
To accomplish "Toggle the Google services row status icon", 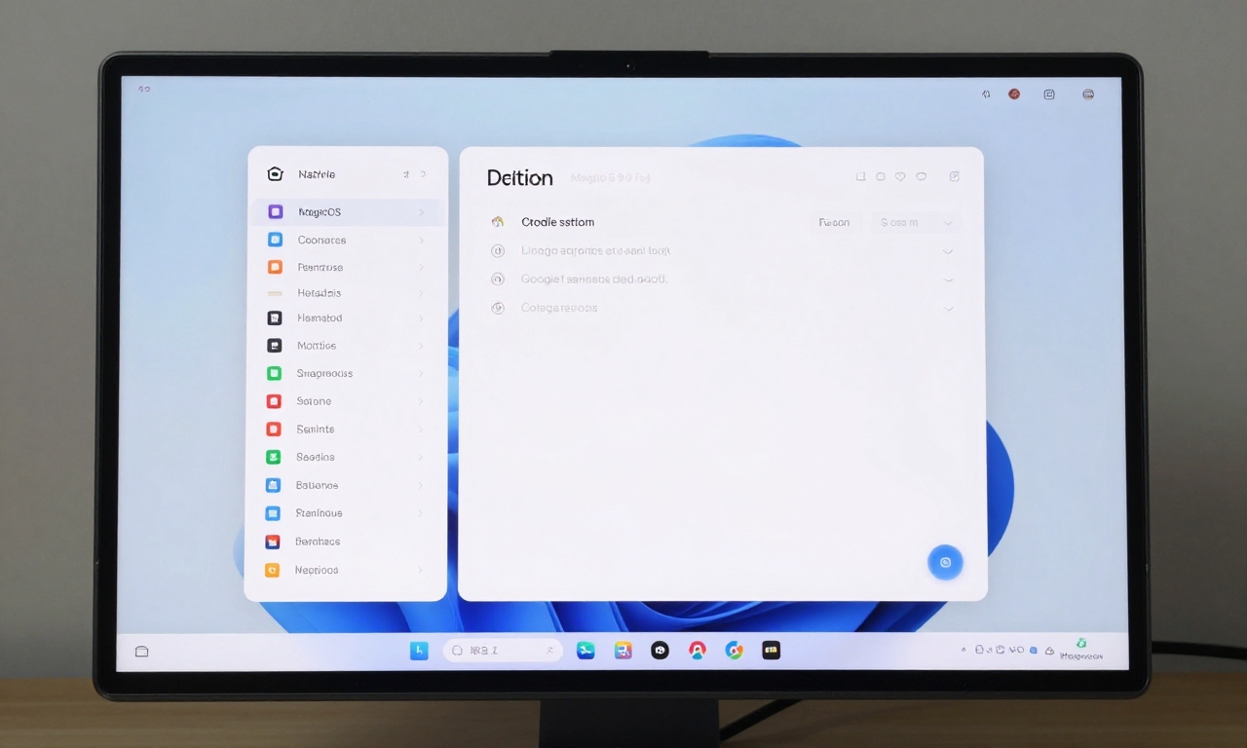I will pyautogui.click(x=498, y=280).
